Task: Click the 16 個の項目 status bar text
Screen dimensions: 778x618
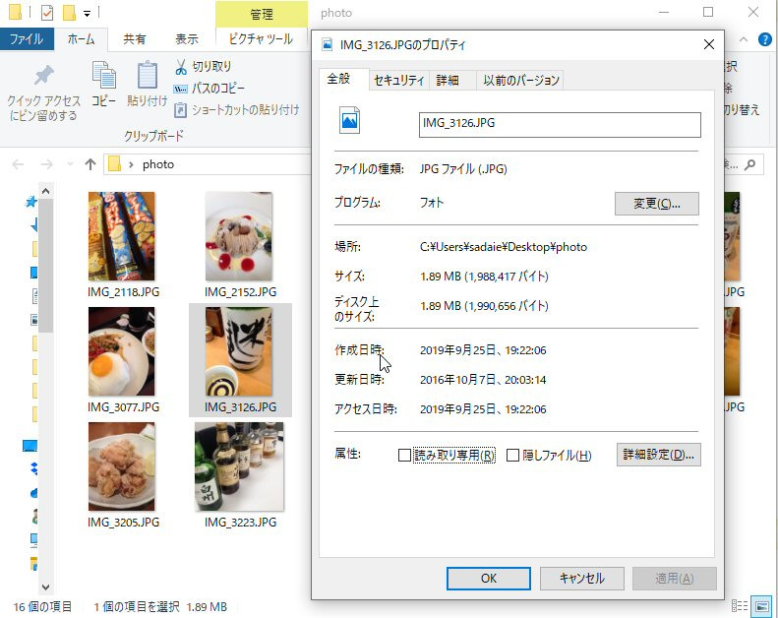Action: click(42, 606)
